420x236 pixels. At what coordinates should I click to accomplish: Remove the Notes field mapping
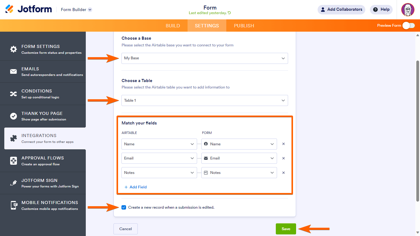click(283, 173)
